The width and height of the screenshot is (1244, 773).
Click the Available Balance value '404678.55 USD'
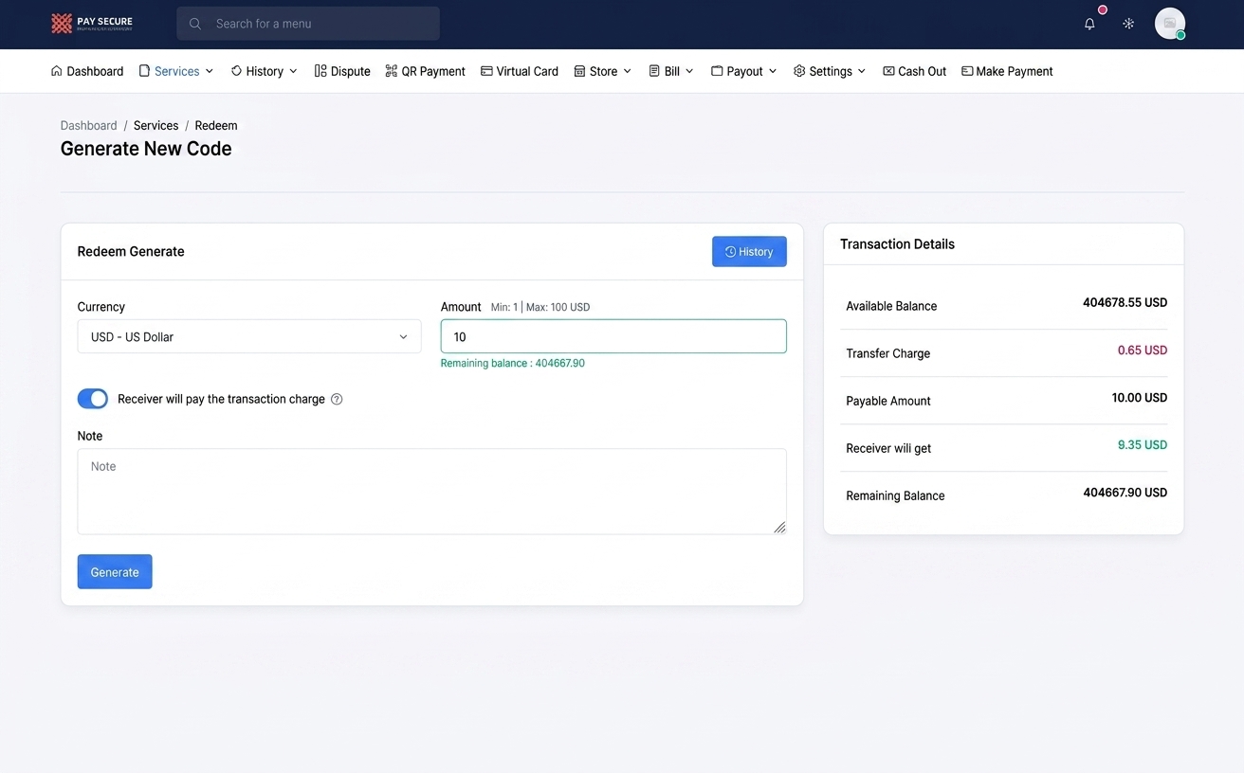1125,303
